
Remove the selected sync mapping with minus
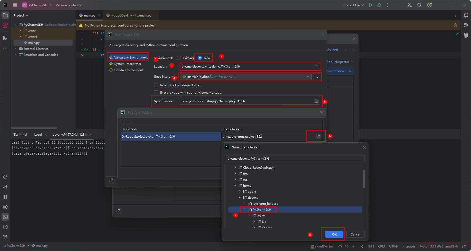130,123
